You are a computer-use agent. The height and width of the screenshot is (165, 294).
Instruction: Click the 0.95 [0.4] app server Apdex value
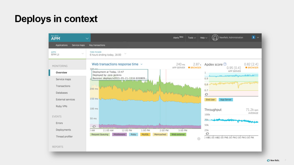click(x=234, y=68)
